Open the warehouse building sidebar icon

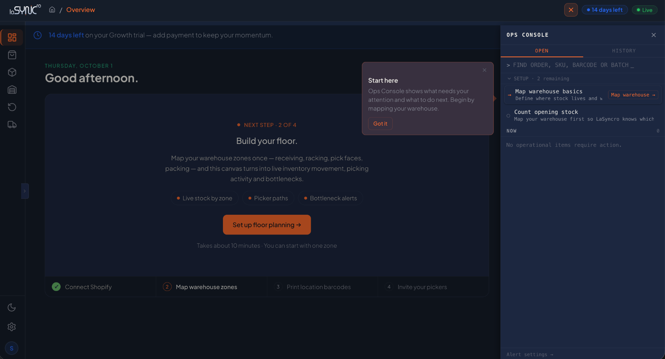12,90
